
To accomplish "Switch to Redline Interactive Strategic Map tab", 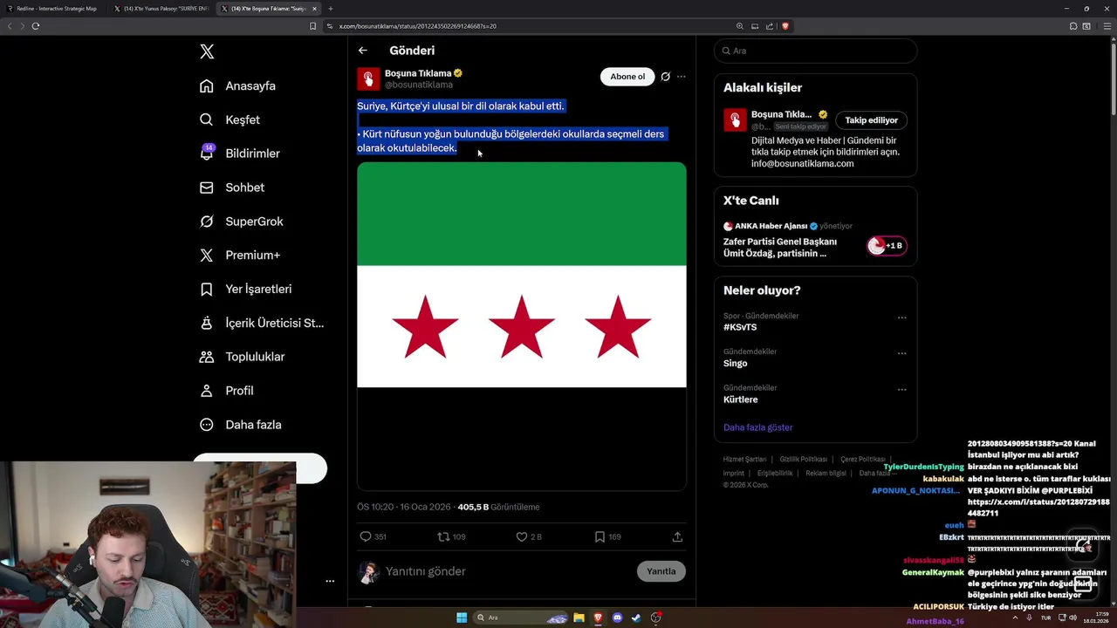I will point(52,9).
